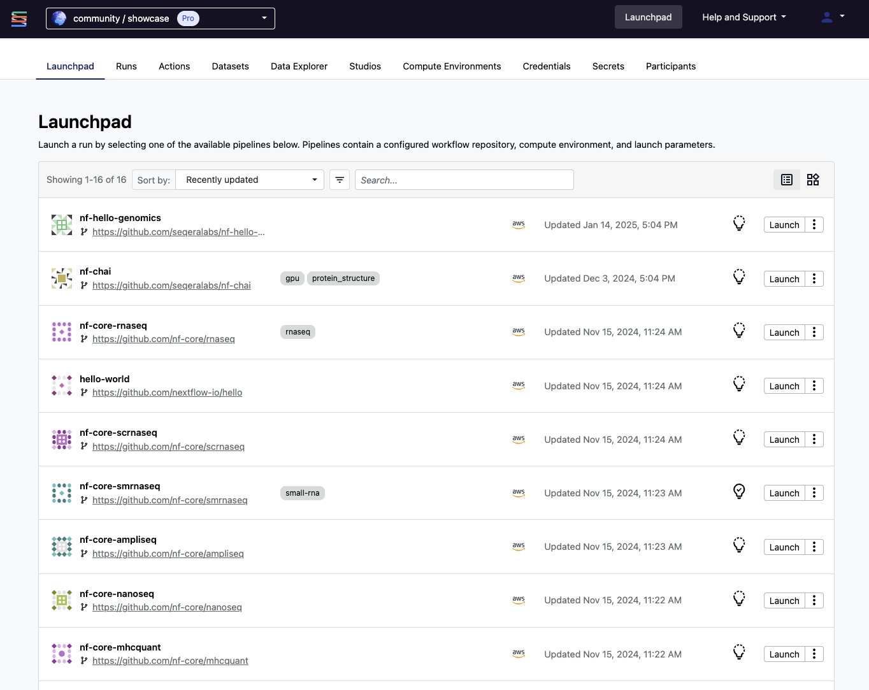The image size is (869, 690).
Task: Open three-dot menu for nf-core-nanoseq
Action: 814,600
